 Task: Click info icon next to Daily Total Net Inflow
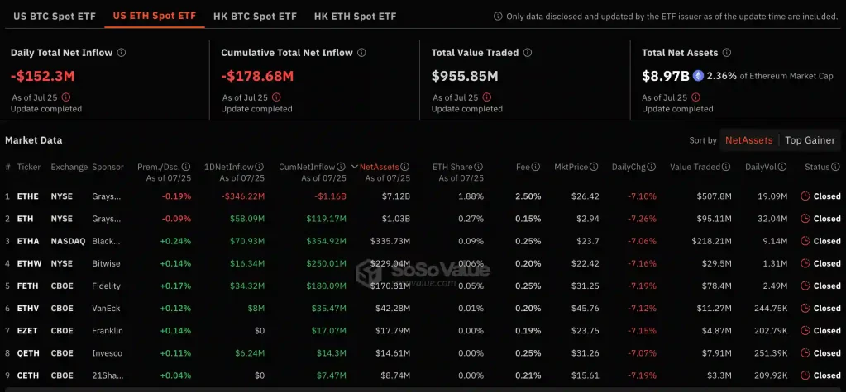coord(122,53)
